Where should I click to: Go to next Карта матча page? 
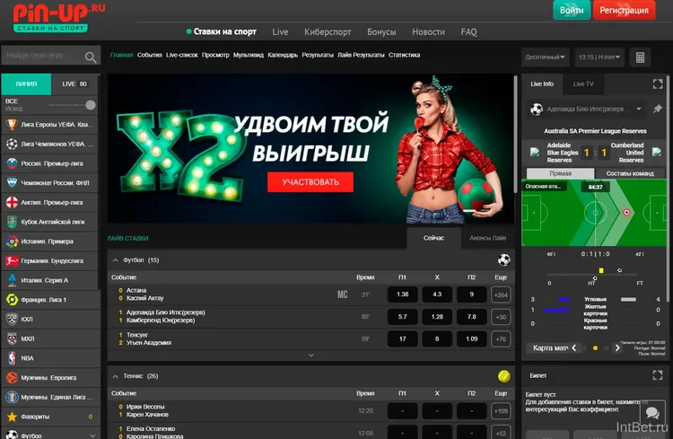617,348
